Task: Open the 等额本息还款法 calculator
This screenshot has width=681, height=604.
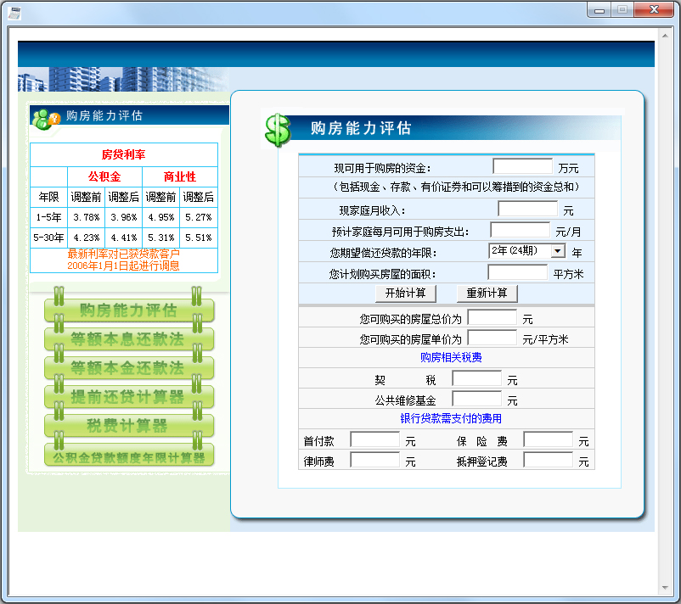Action: pos(128,339)
